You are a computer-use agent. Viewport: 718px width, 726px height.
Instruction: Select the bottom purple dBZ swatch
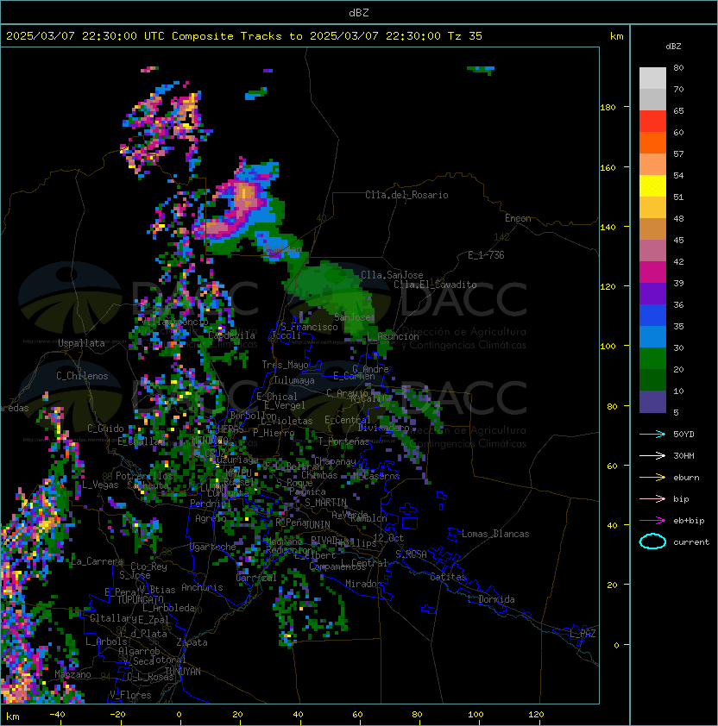652,402
